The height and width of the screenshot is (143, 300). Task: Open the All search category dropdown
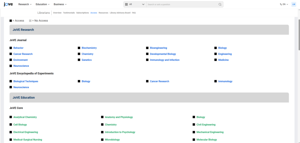[135, 4]
